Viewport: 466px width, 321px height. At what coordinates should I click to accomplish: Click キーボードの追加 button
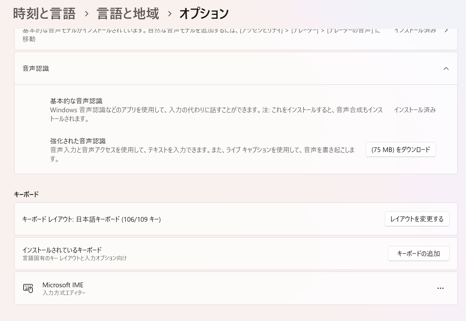click(x=418, y=254)
